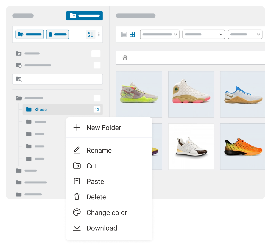This screenshot has width=271, height=244.
Task: Open Change color from the context menu
Action: coord(107,212)
